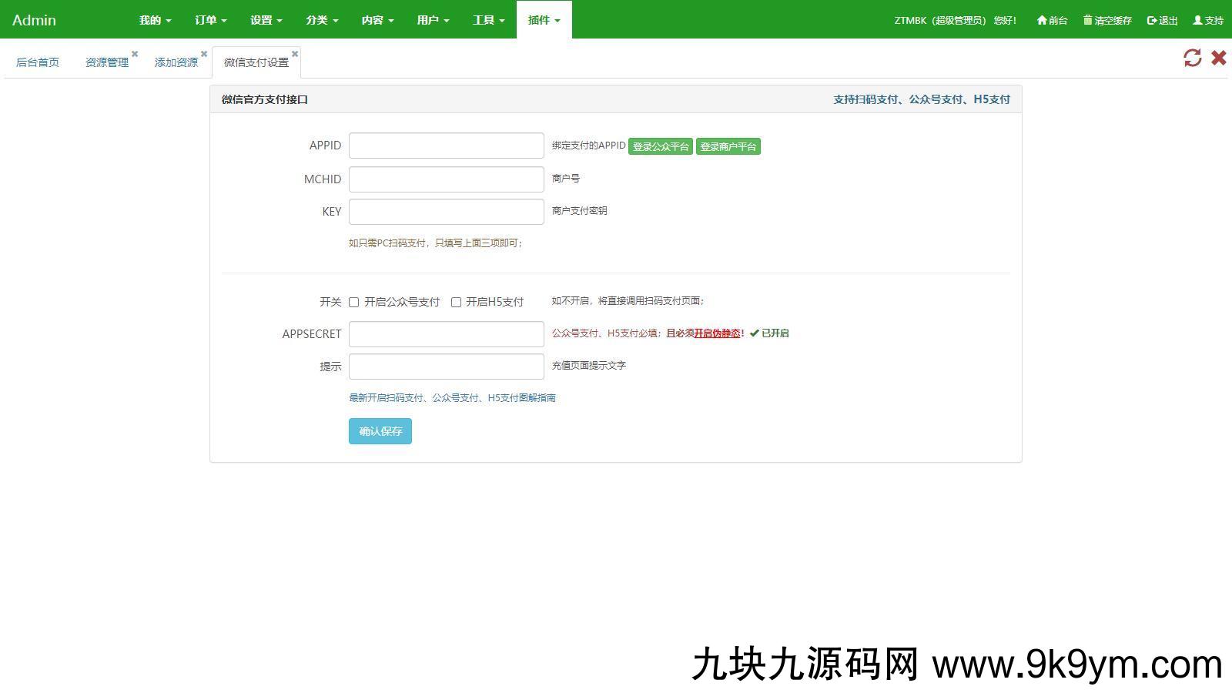This screenshot has width=1232, height=693.
Task: Enable the 开启公众号支付 checkbox
Action: (353, 302)
